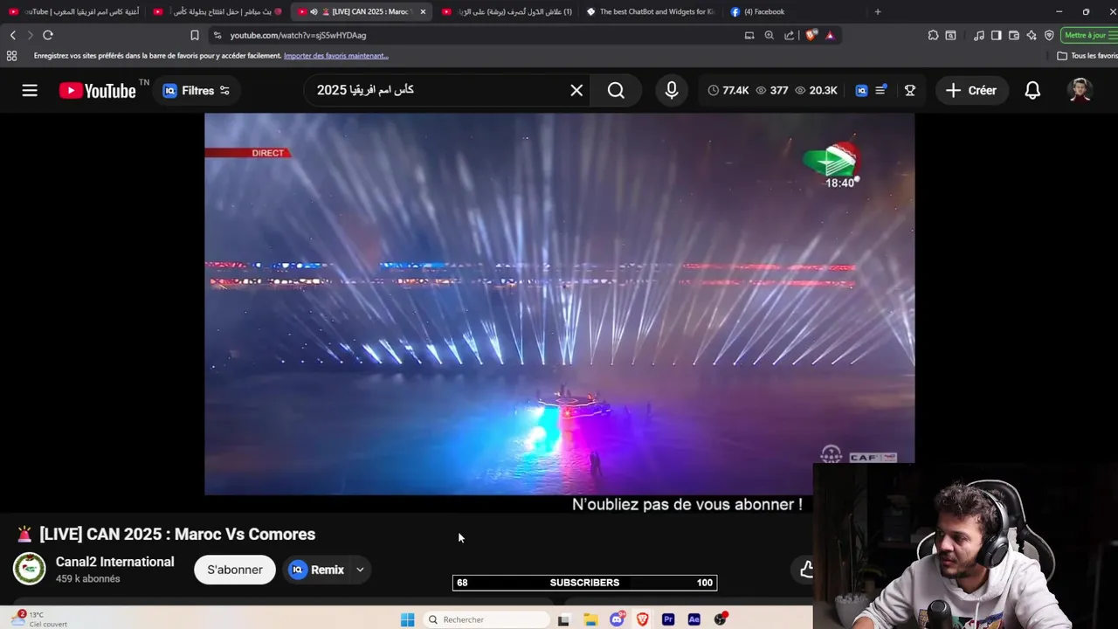This screenshot has height=629, width=1118.
Task: Switch to the علاش الدّول تُصرف tab
Action: tap(507, 11)
